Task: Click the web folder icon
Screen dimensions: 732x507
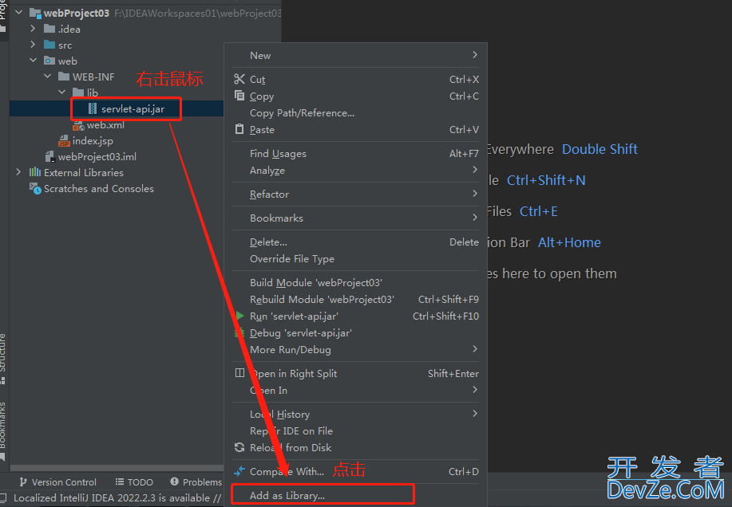Action: pyautogui.click(x=49, y=61)
